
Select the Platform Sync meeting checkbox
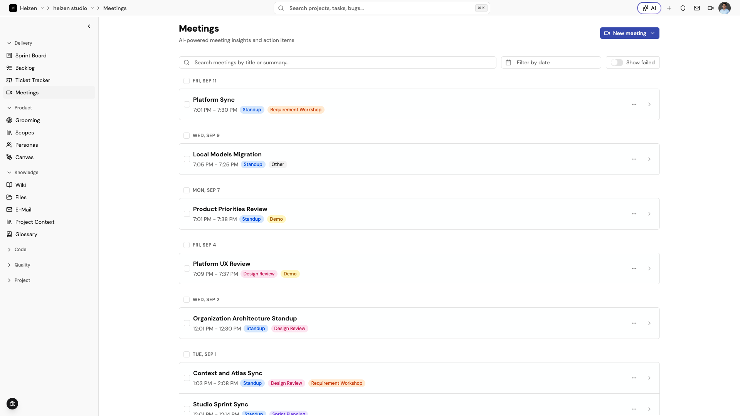pos(187,104)
